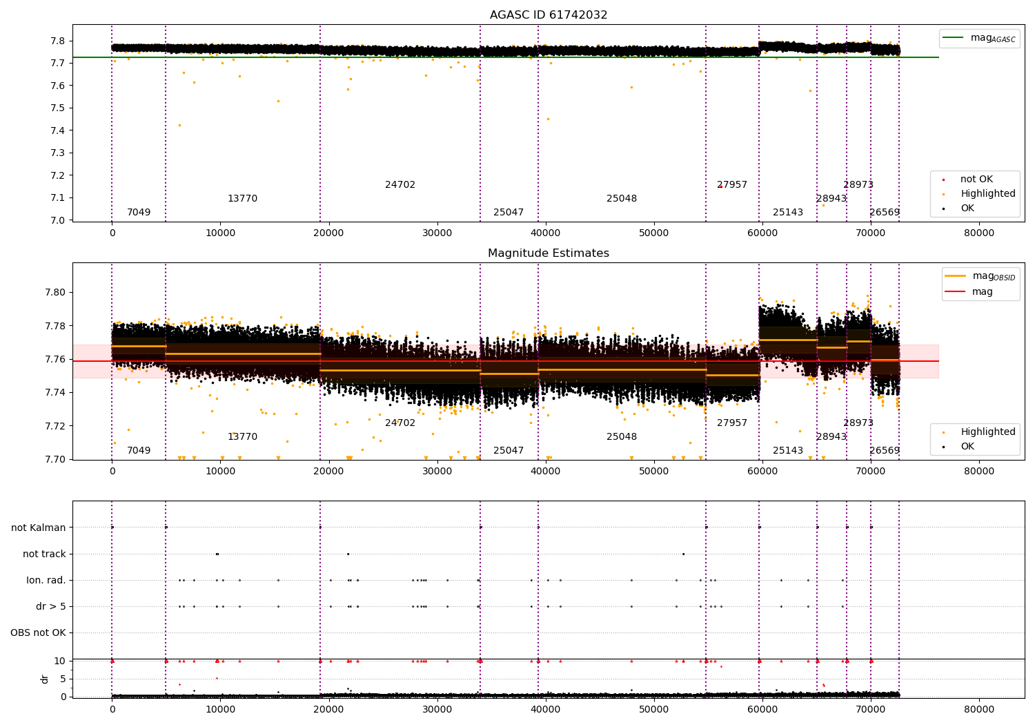Click the "Magnitude Estimates" plot title
1035x725 pixels.
tap(549, 253)
